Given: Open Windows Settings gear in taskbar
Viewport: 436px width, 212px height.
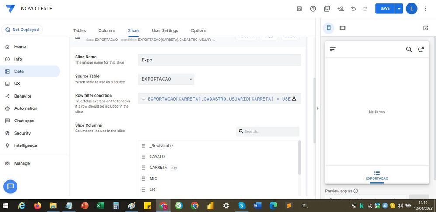Looking at the screenshot, I should point(226,205).
